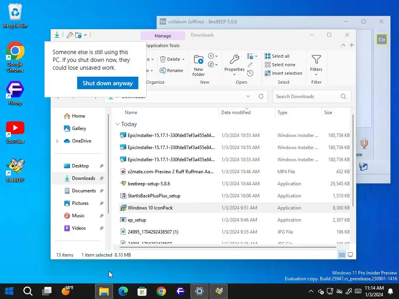This screenshot has width=399, height=299.
Task: Click Invert selection
Action: click(x=284, y=73)
